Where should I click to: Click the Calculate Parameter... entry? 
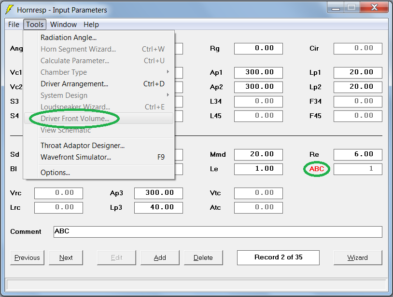(x=99, y=61)
